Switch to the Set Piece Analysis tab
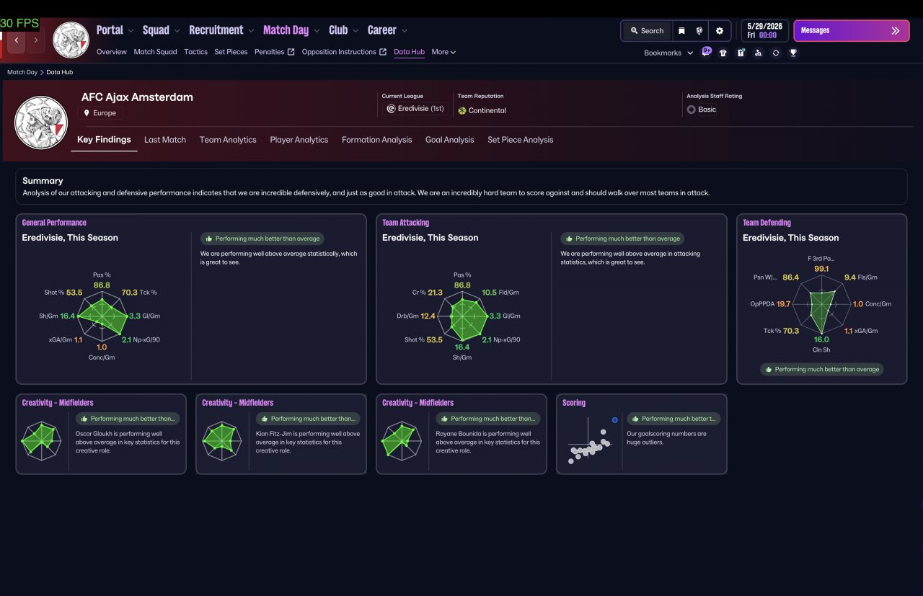The image size is (923, 596). point(521,140)
